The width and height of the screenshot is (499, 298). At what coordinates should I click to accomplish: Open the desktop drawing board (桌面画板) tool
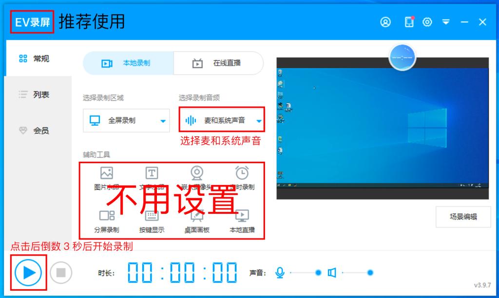[x=197, y=216]
